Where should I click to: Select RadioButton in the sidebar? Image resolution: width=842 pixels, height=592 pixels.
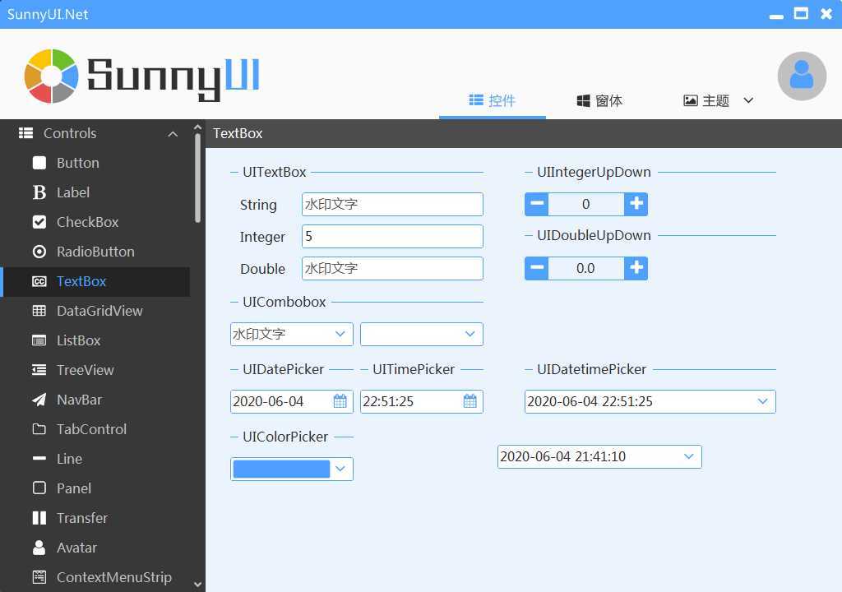[x=95, y=252]
